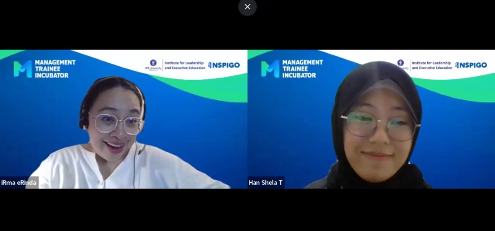Click the Management Trainee Incubator logo in the right tile
Viewport: 495px width, 231px height.
(292, 69)
